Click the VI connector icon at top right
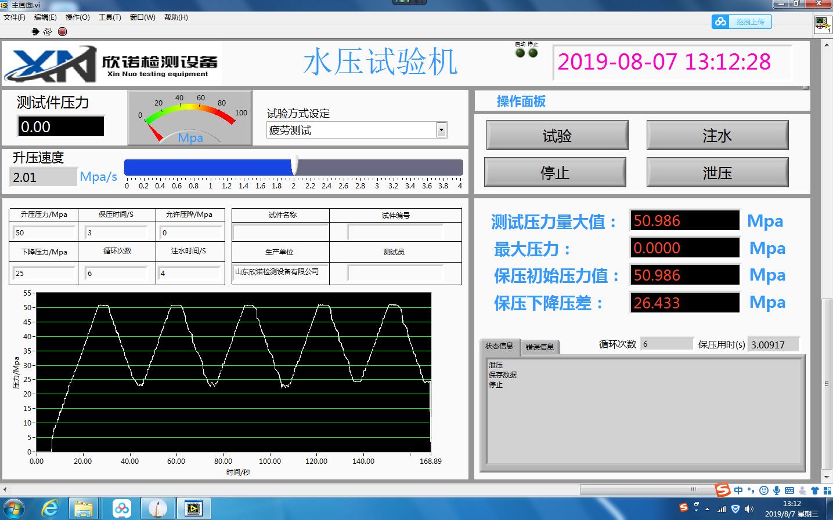The height and width of the screenshot is (520, 833). tap(823, 24)
